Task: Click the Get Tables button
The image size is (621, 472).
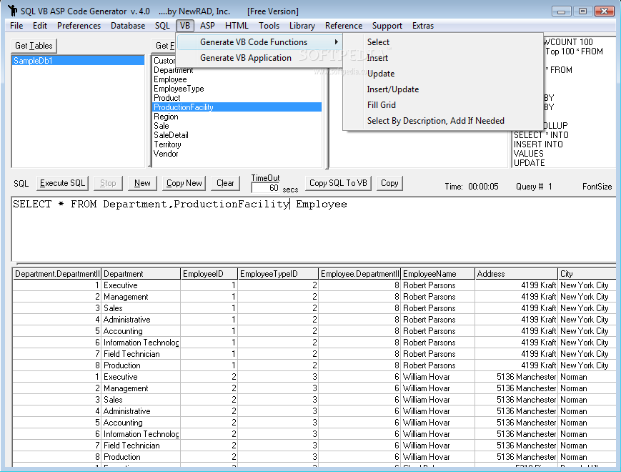Action: 34,46
